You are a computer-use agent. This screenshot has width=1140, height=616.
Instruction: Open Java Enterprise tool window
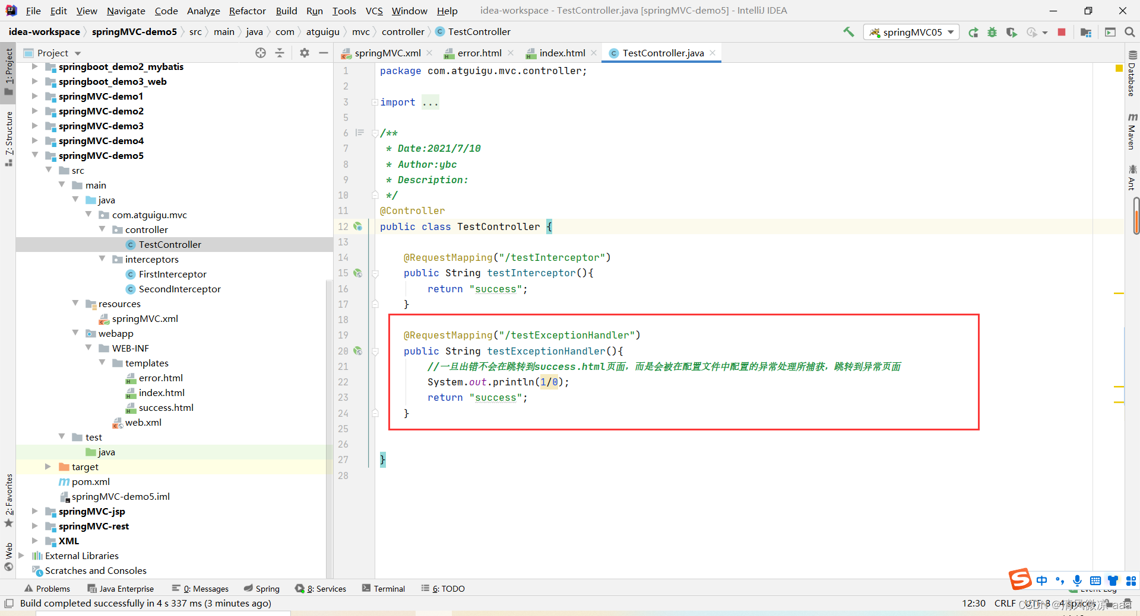121,589
